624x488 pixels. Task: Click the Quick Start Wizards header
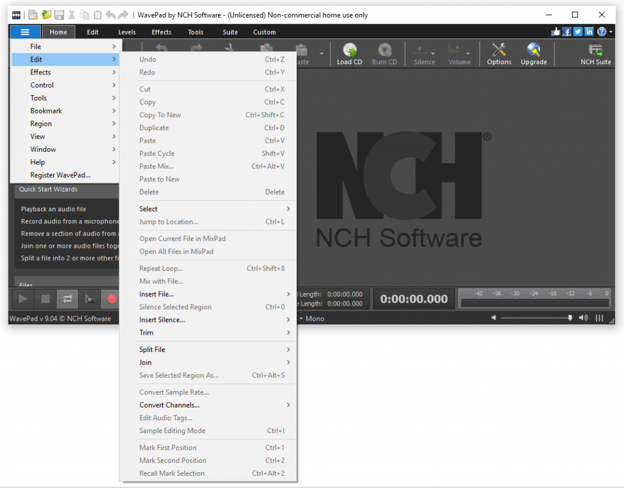[x=67, y=189]
